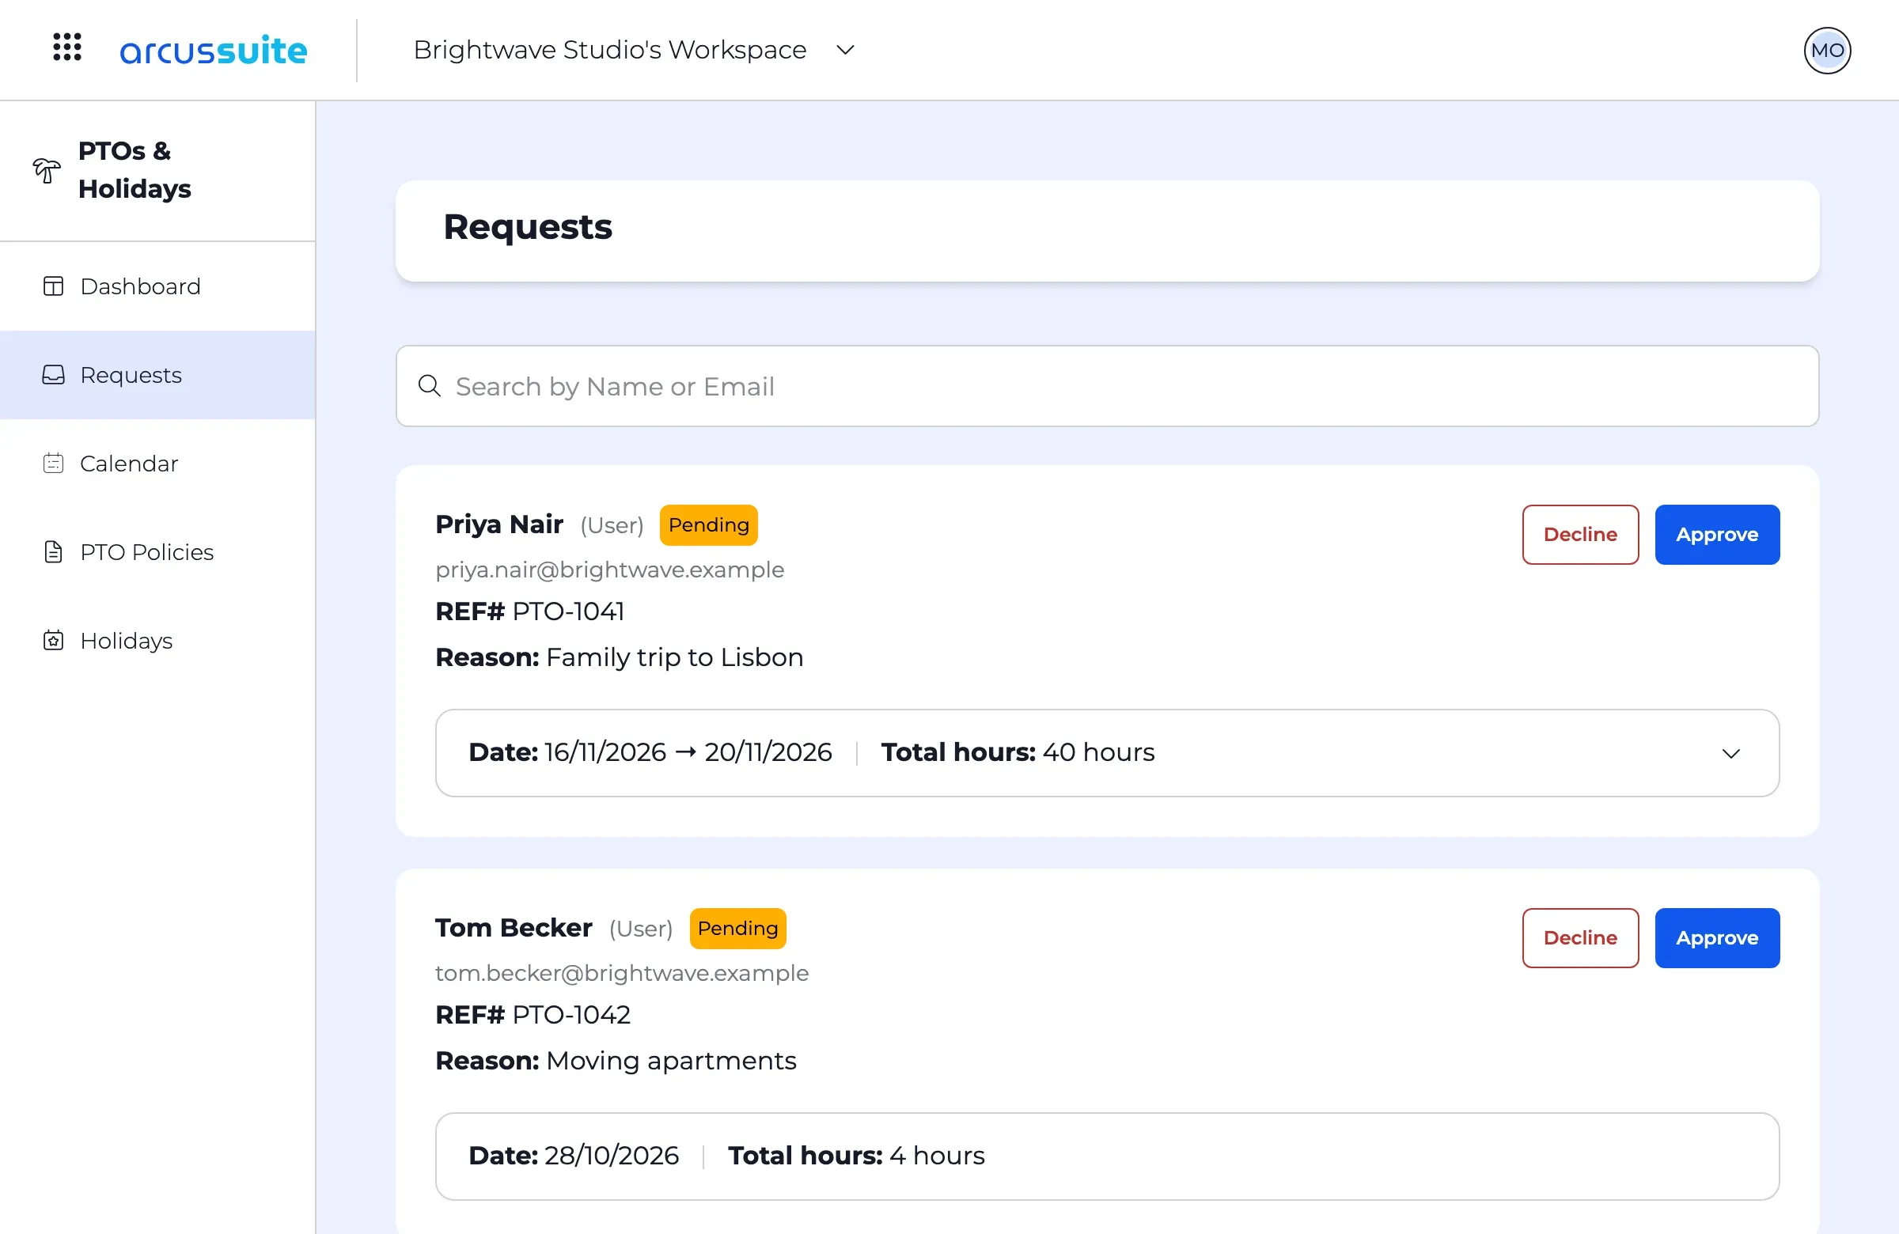Click the Reason: Family trip to Lisbon text
The height and width of the screenshot is (1234, 1899).
pos(620,658)
